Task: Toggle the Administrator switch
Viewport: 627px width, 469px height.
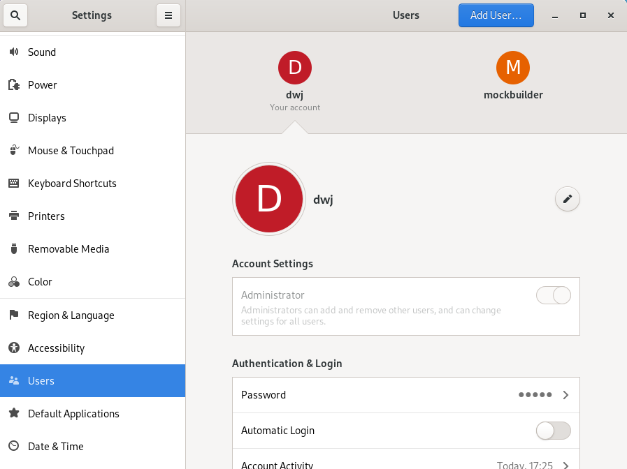Action: [554, 295]
